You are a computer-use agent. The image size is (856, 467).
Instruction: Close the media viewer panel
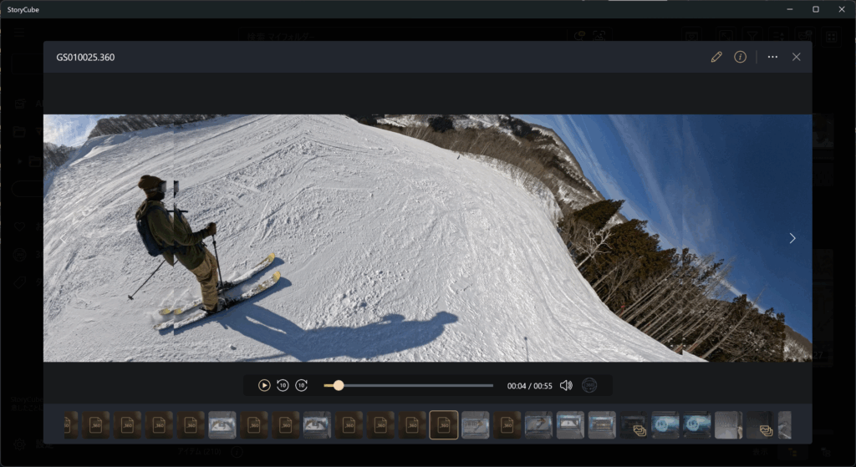coord(797,57)
